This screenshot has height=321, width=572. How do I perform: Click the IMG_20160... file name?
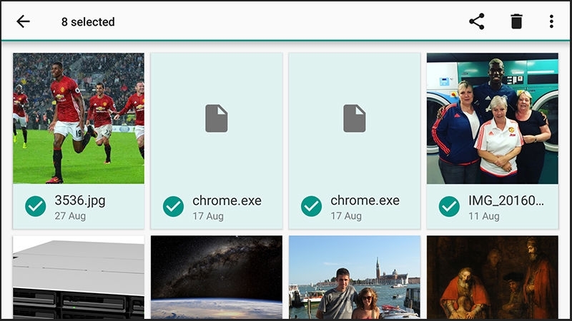[506, 200]
